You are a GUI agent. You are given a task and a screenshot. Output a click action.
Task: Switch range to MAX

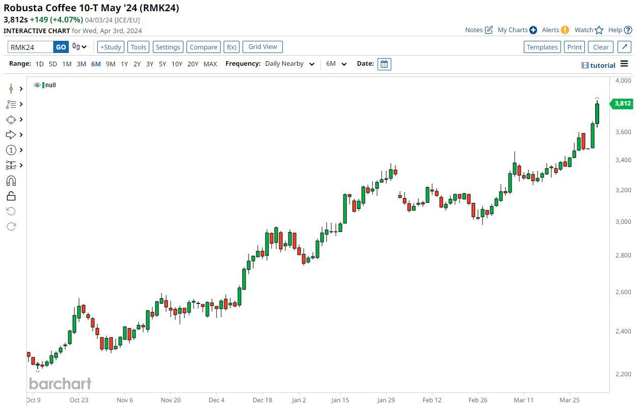(210, 64)
